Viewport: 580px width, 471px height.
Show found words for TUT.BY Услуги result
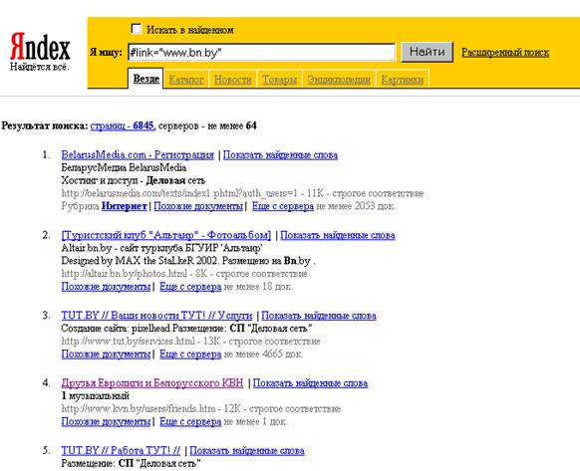pyautogui.click(x=319, y=316)
